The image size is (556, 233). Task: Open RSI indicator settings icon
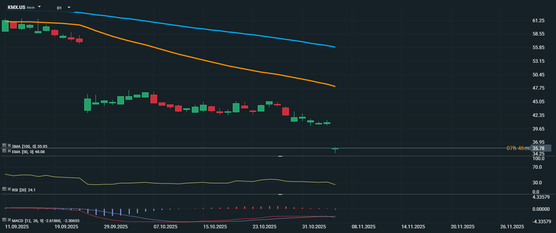click(x=4, y=189)
